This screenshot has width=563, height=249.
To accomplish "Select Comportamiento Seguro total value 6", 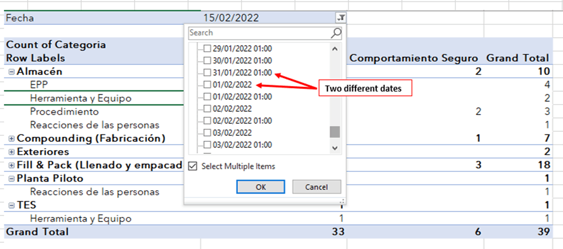I will coord(478,232).
